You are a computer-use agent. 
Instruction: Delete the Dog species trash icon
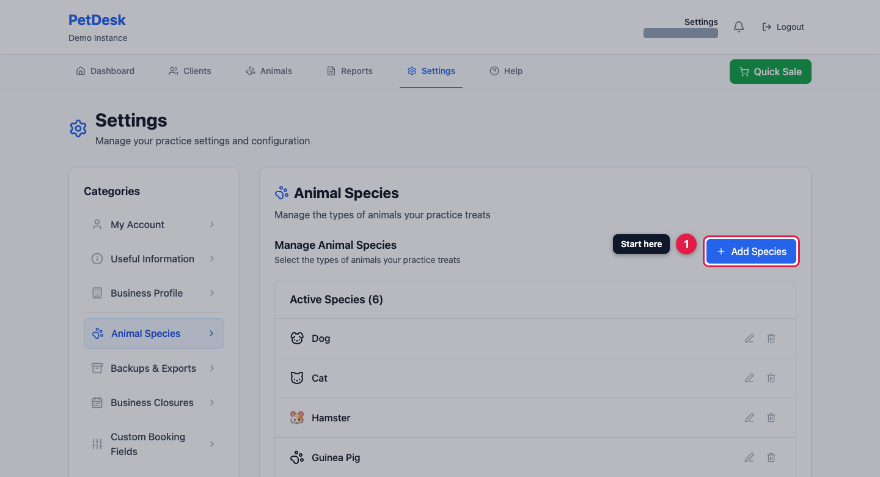click(771, 338)
